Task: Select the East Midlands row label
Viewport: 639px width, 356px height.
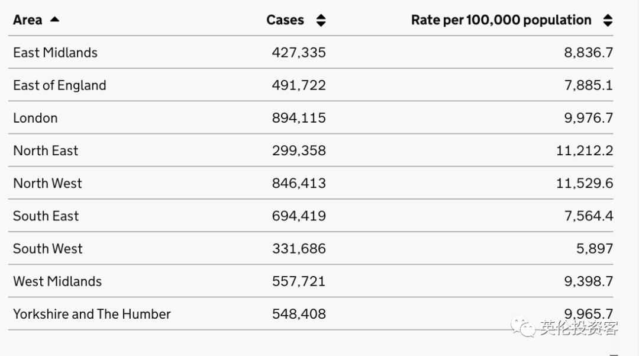Action: coord(55,53)
